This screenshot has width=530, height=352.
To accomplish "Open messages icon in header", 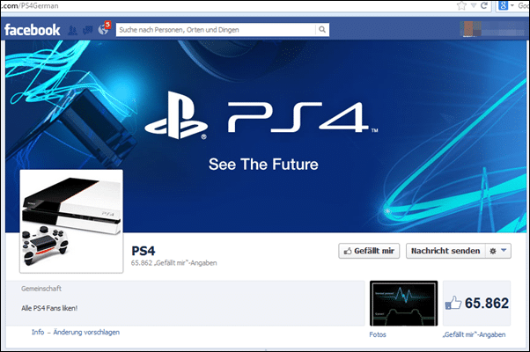I will point(87,30).
